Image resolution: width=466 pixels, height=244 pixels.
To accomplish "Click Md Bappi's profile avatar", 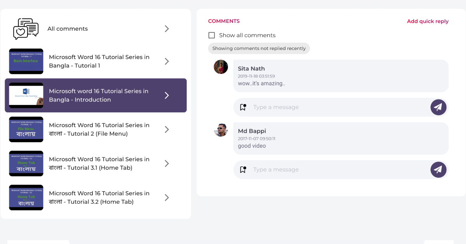I will [x=221, y=129].
